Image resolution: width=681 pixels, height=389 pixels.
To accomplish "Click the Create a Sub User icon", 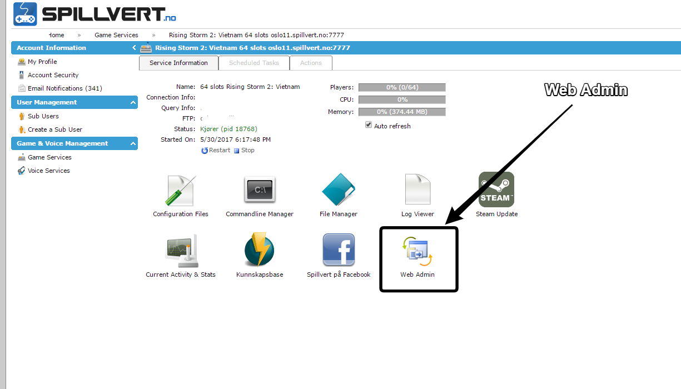I will pyautogui.click(x=22, y=129).
